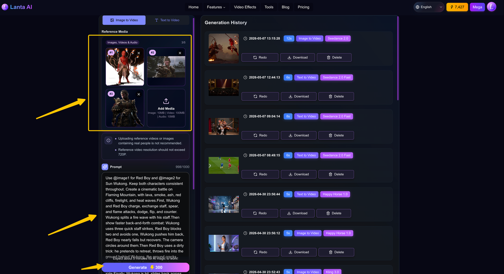
Task: Open the English language dropdown
Action: [x=429, y=7]
